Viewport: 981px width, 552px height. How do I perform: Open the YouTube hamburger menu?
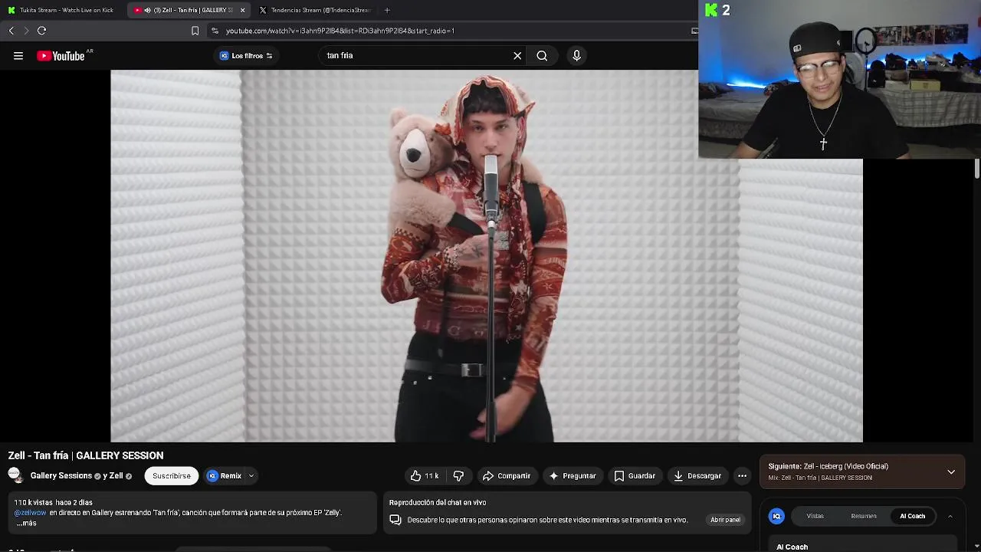coord(18,56)
